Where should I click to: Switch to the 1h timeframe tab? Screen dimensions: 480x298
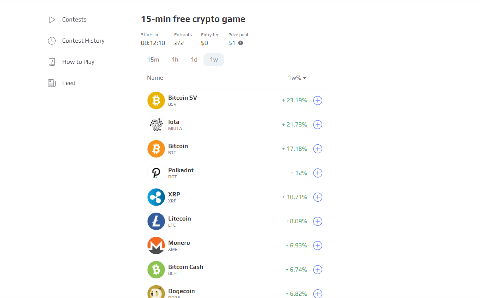175,60
